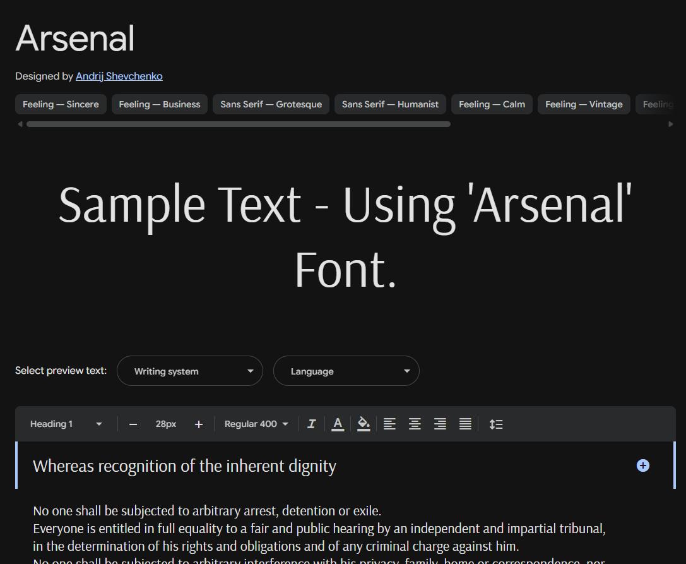The image size is (686, 564).
Task: Click the line 'No one shall be subjected to arbitrary arrest'
Action: pos(207,511)
